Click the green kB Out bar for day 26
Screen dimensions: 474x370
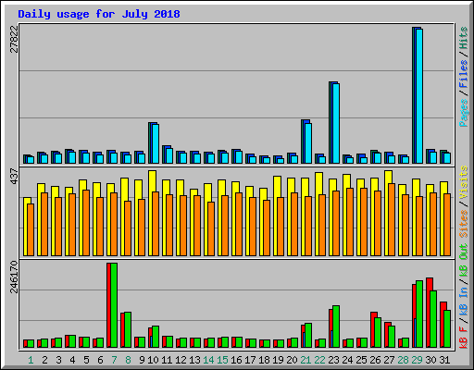(x=378, y=332)
